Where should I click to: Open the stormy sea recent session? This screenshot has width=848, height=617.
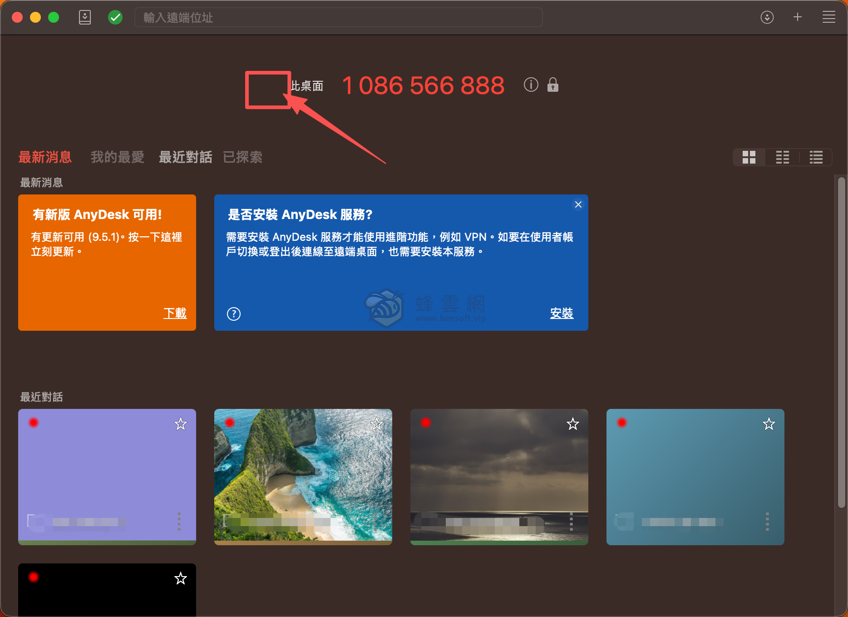coord(499,477)
